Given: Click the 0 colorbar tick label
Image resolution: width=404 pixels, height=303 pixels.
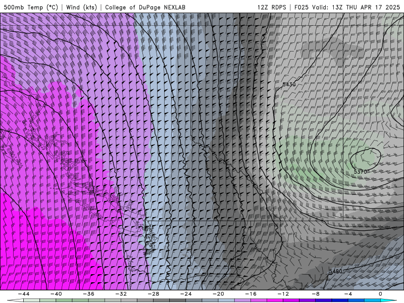Looking at the screenshot, I should click(x=381, y=294).
